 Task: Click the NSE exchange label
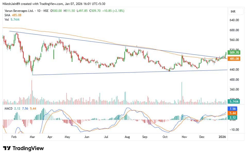[x=46, y=11]
